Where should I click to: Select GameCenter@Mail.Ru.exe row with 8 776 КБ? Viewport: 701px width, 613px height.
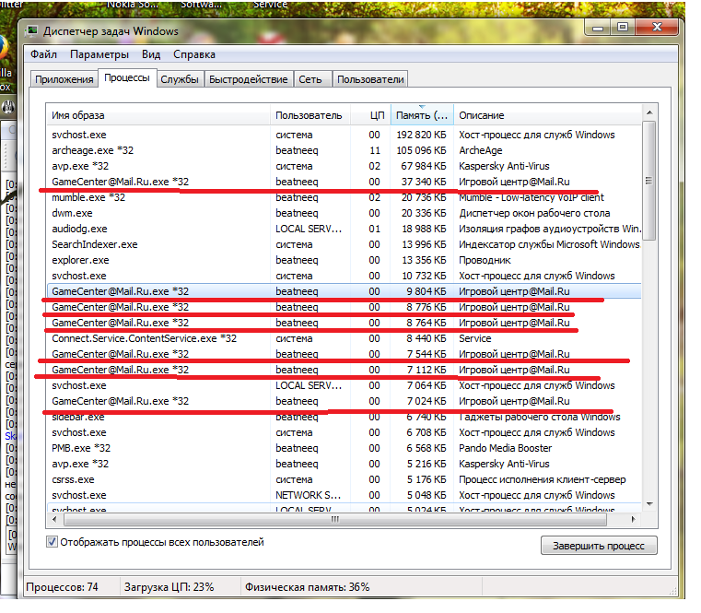345,307
